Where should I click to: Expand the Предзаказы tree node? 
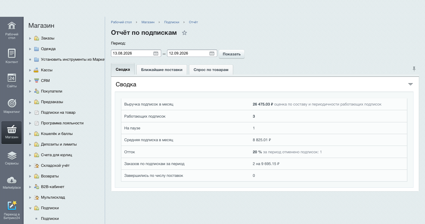pos(30,102)
